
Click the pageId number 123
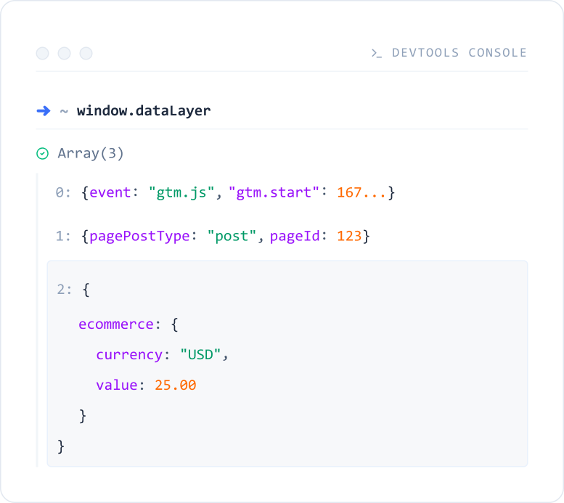click(x=349, y=236)
